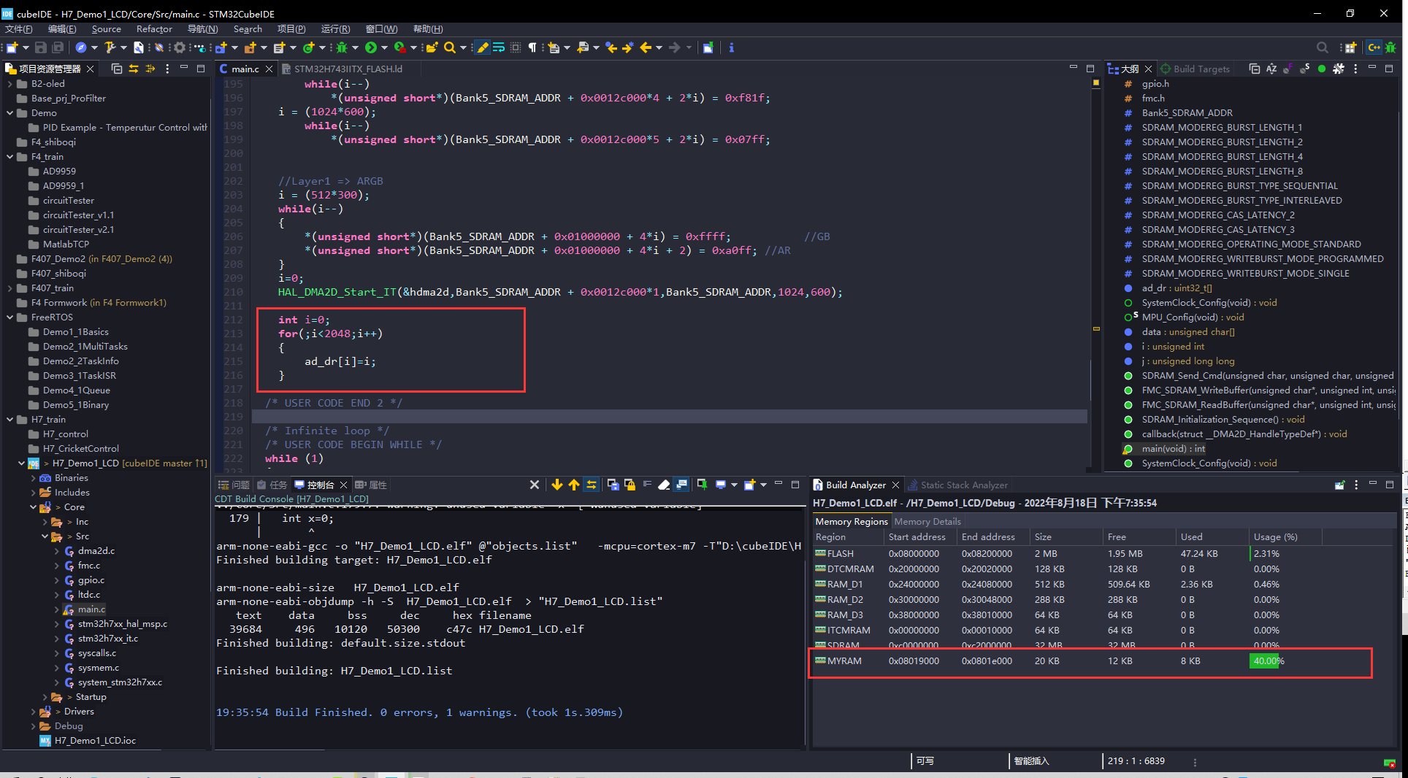The height and width of the screenshot is (778, 1408).
Task: Select MPU_Config(void) in outline
Action: click(1193, 317)
